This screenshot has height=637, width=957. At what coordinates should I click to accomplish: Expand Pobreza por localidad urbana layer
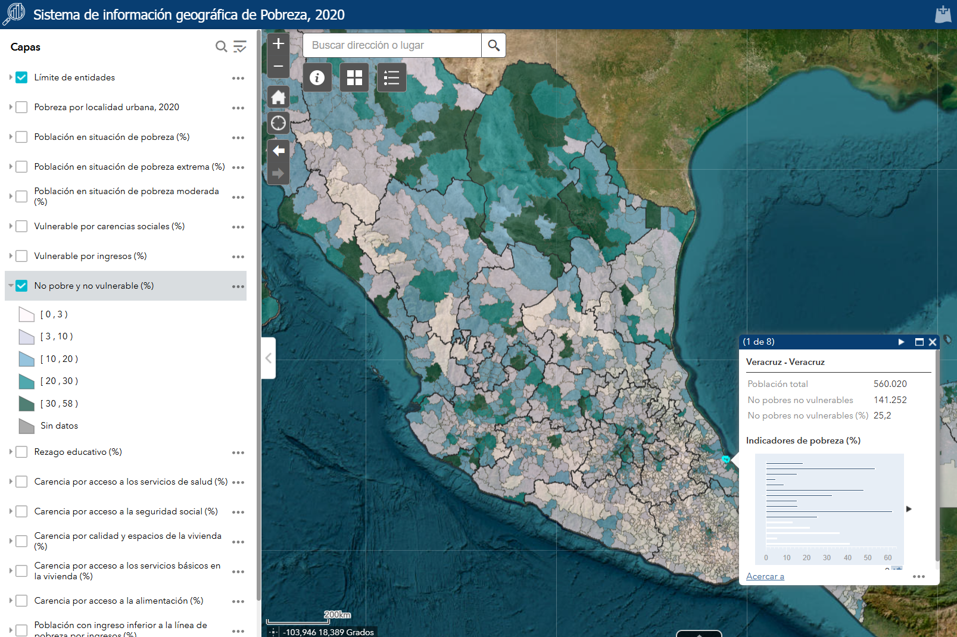pyautogui.click(x=11, y=107)
